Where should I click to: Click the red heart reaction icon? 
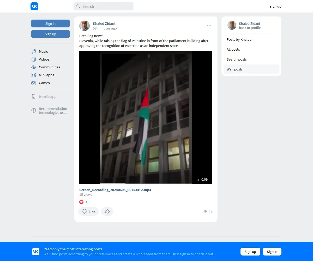tap(81, 202)
